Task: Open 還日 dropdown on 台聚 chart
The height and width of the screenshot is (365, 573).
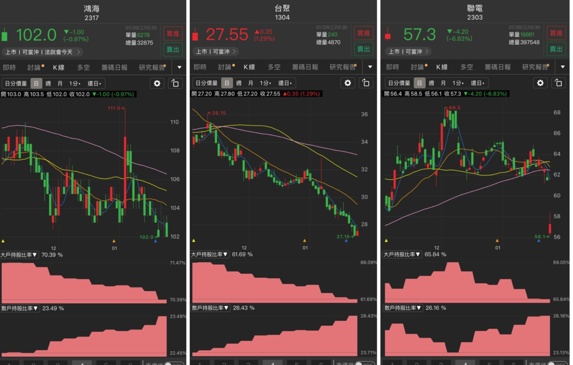Action: point(285,83)
